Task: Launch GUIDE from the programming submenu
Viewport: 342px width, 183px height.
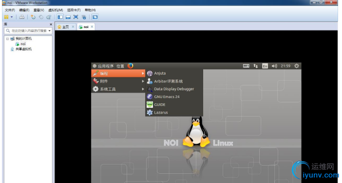Action: (x=174, y=104)
